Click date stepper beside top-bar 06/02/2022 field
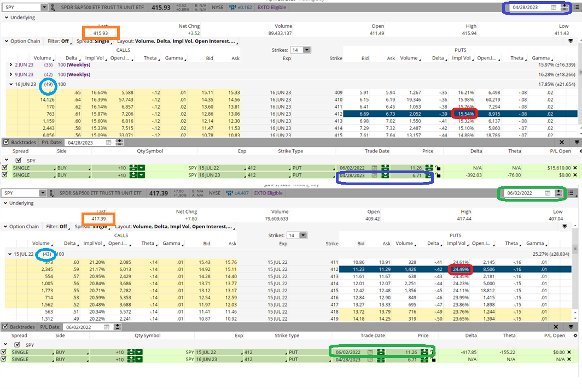582x389 pixels. click(x=558, y=193)
